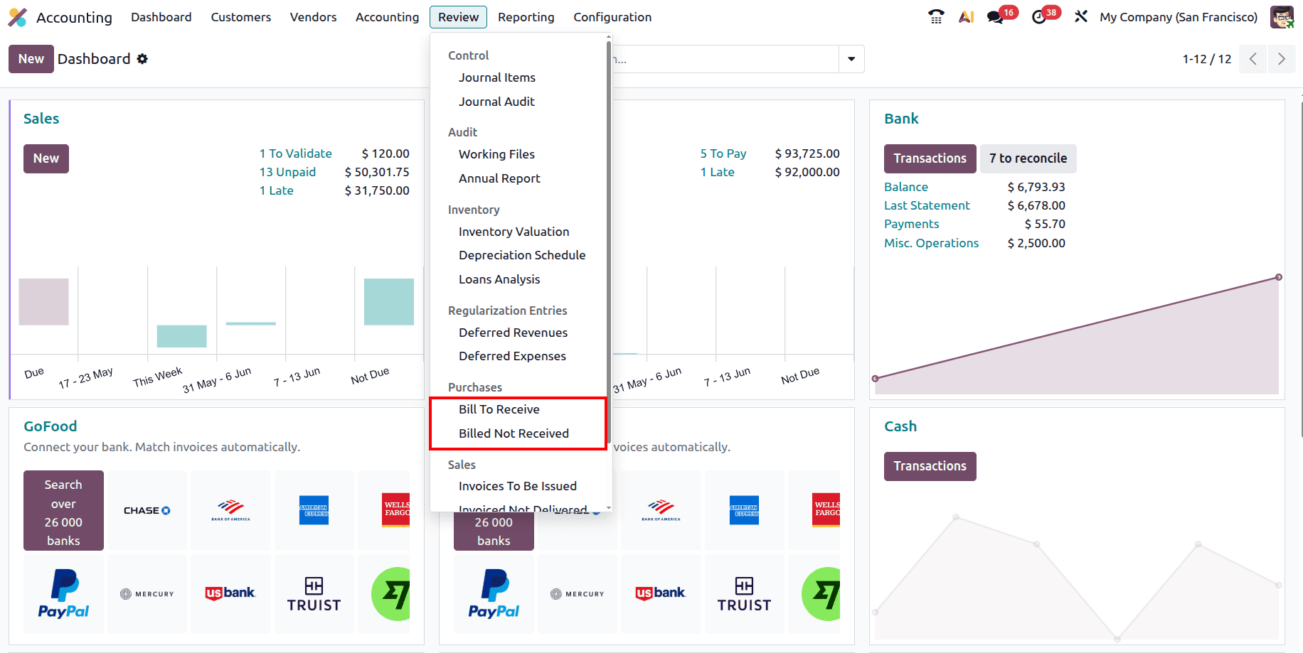Viewport: 1303px width, 653px height.
Task: Select the Chase bank logo in GoFood
Action: [147, 510]
